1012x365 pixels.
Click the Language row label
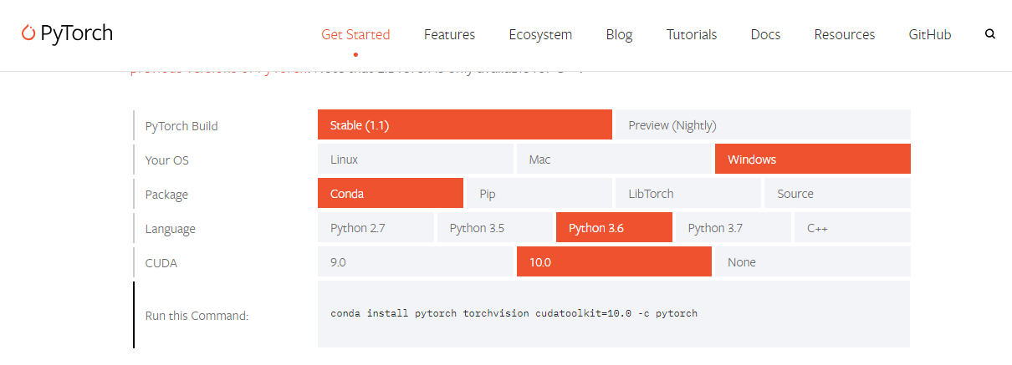171,229
